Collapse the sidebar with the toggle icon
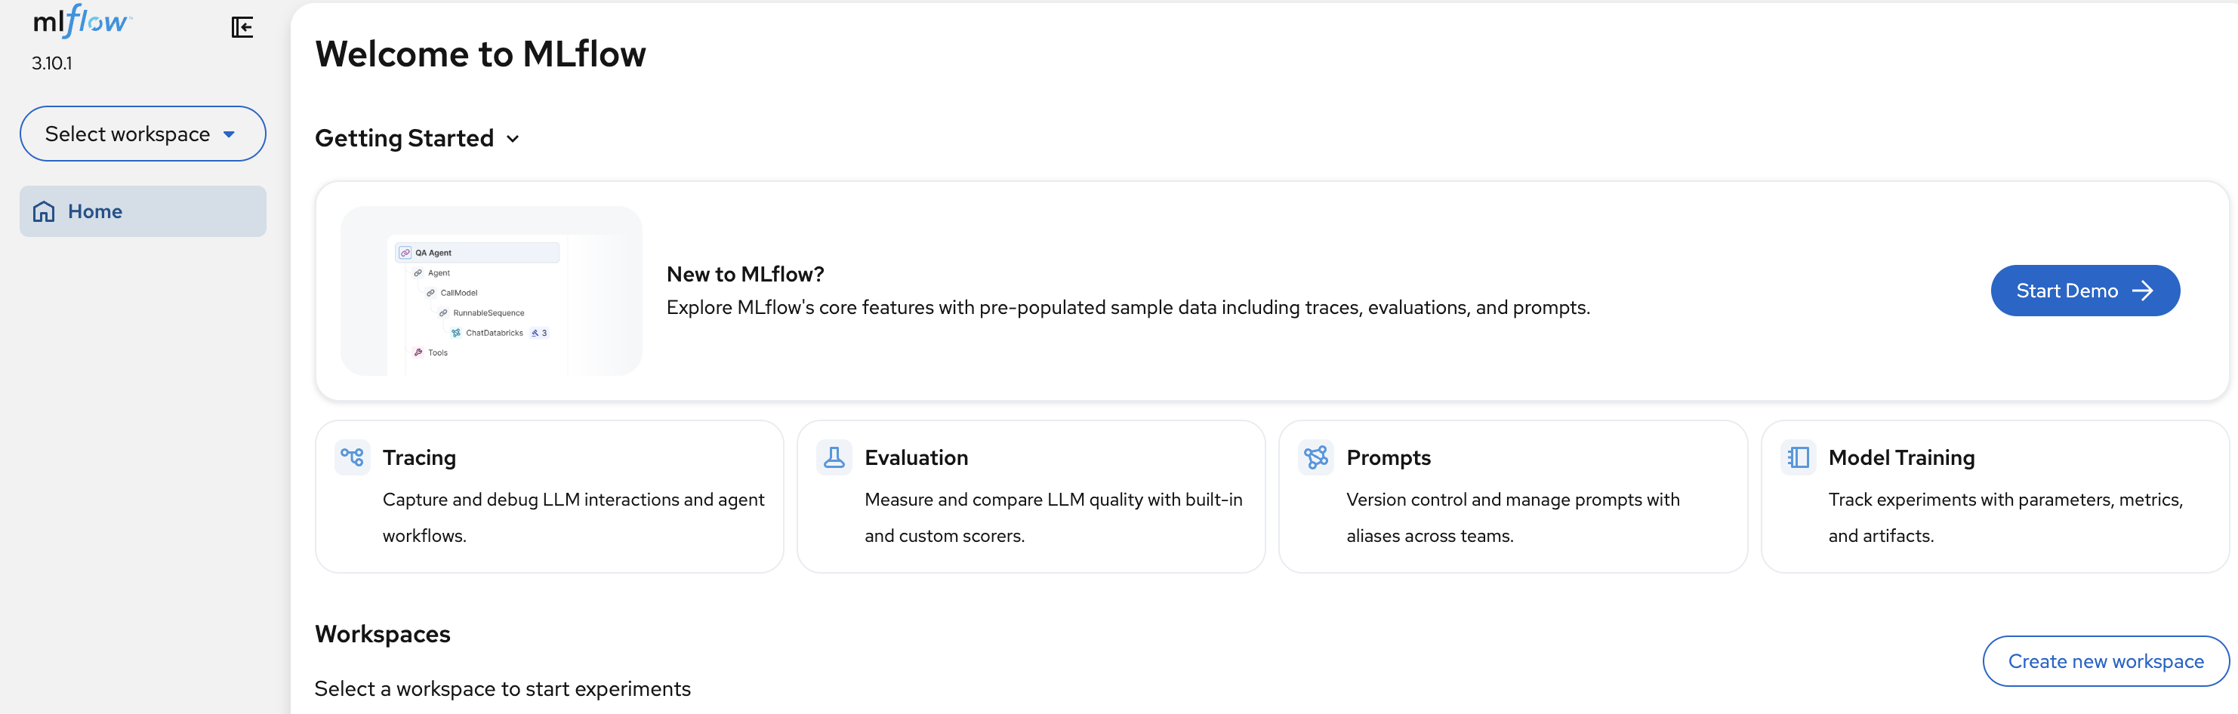 [x=242, y=28]
